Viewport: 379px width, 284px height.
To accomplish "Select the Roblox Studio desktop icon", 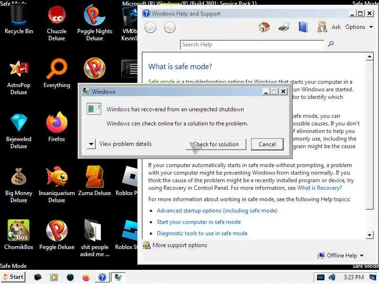I will pyautogui.click(x=126, y=235).
